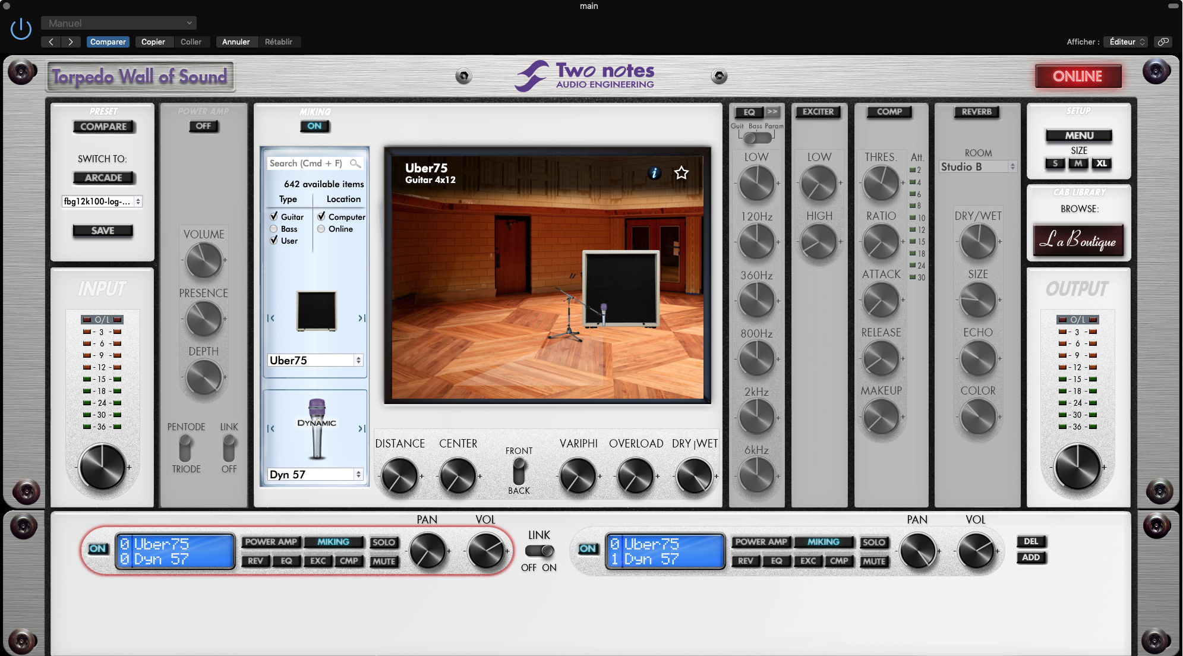Viewport: 1183px width, 656px height.
Task: Click the link chain icon near Éditeur
Action: pyautogui.click(x=1163, y=42)
